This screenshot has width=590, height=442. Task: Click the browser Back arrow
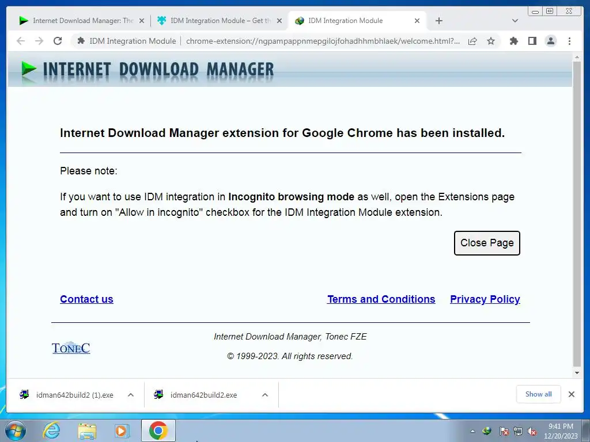click(21, 41)
